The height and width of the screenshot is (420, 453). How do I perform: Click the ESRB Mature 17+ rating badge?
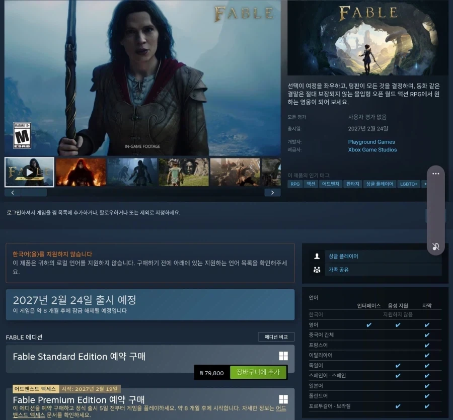point(22,135)
